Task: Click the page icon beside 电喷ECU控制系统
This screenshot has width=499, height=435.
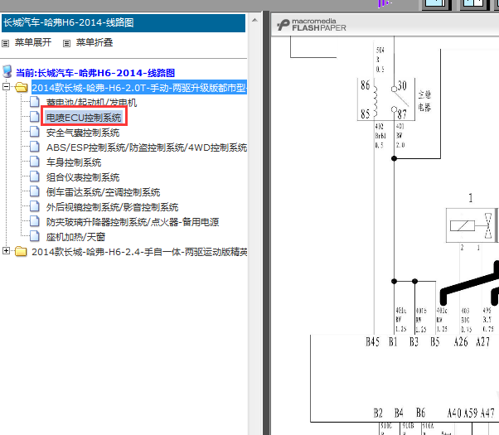Action: tap(34, 117)
